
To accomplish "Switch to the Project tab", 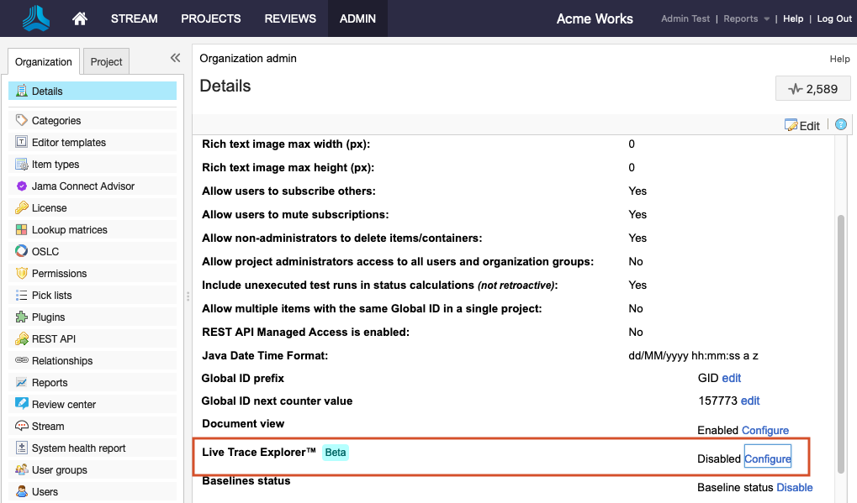I will (107, 61).
